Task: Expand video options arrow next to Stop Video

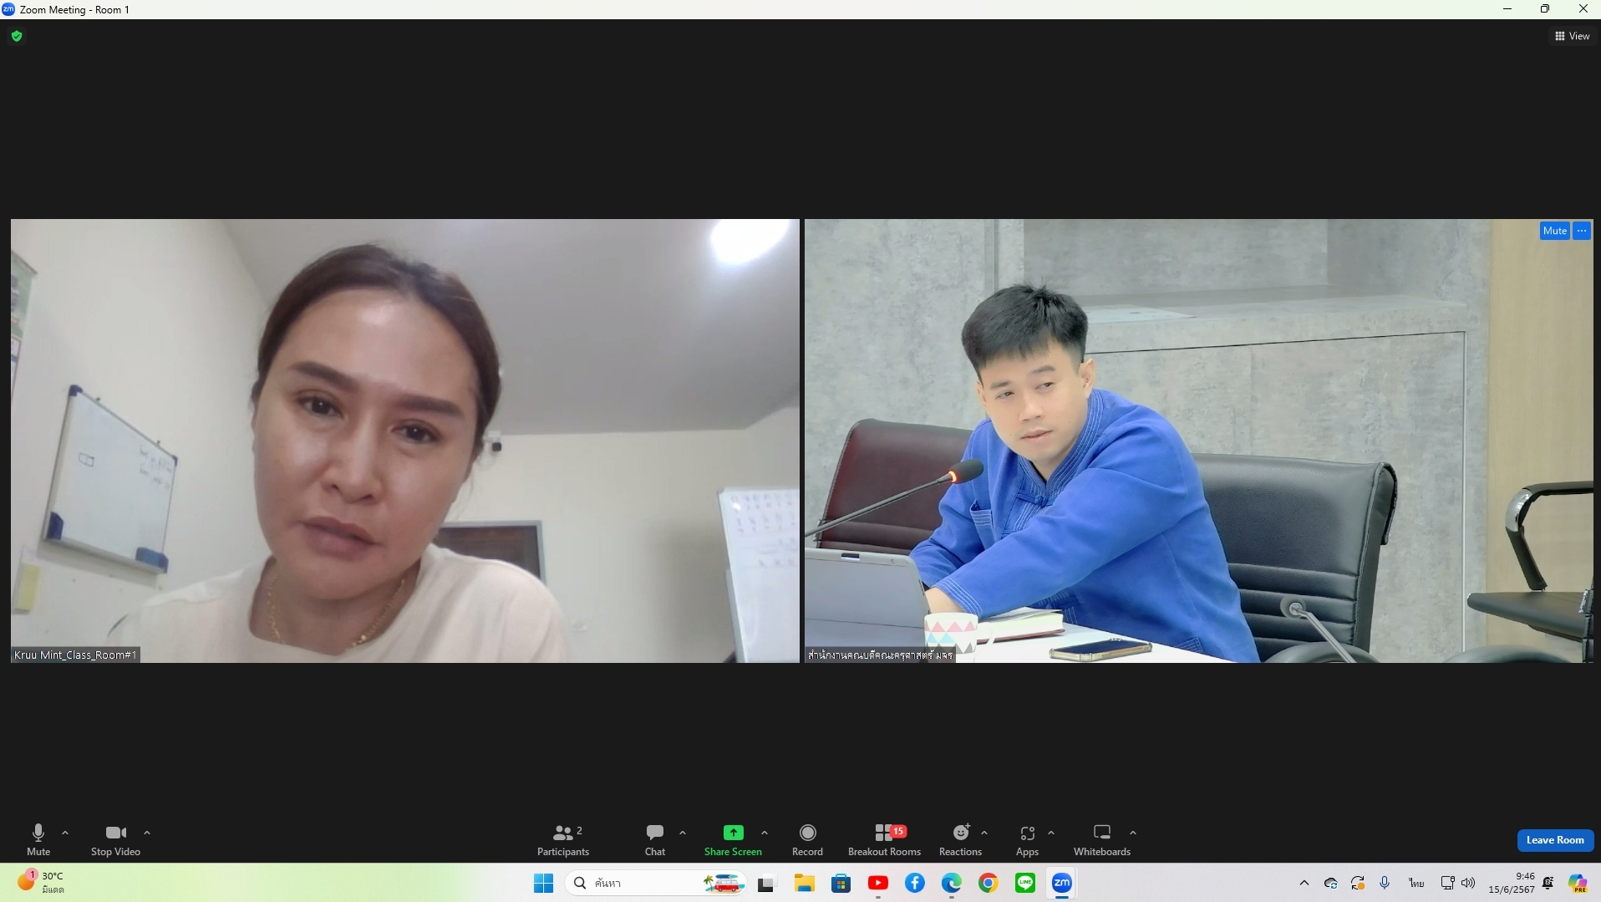Action: coord(147,833)
